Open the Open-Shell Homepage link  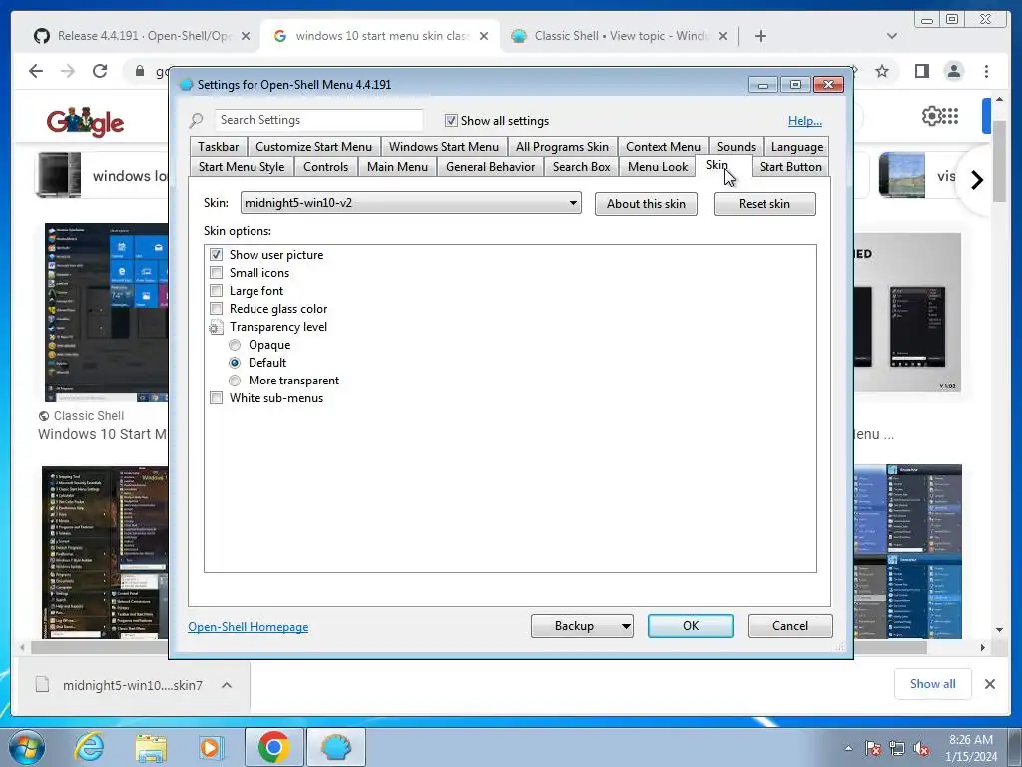249,627
